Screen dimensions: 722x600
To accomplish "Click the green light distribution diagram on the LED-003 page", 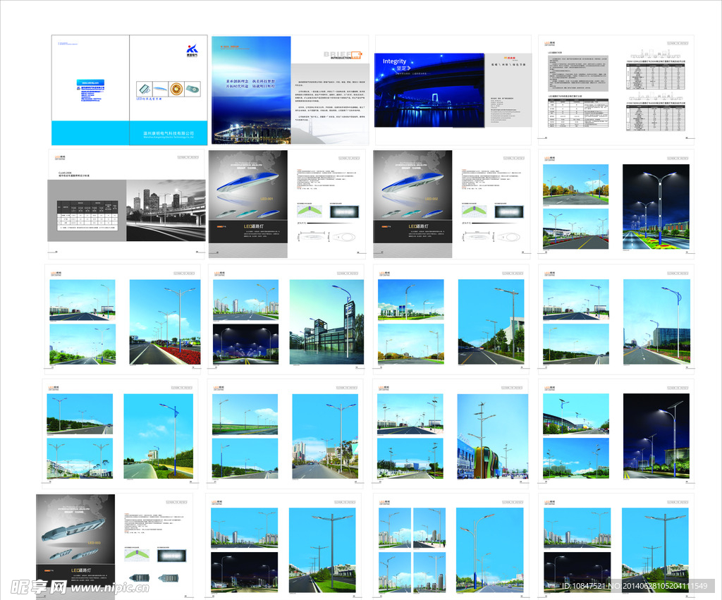I will pos(137,556).
